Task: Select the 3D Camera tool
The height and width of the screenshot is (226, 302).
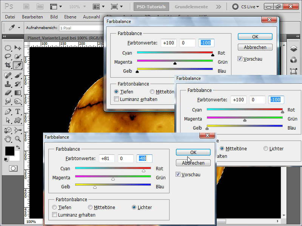Action: 18,130
